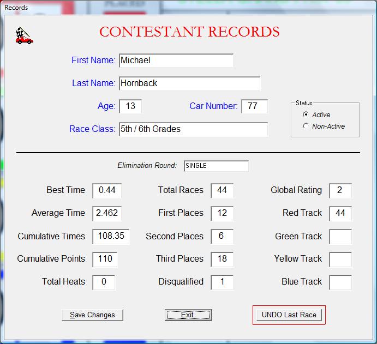Viewport: 377px width, 344px height.
Task: Click the CONTESTANT RECORDS heading text
Action: [189, 32]
